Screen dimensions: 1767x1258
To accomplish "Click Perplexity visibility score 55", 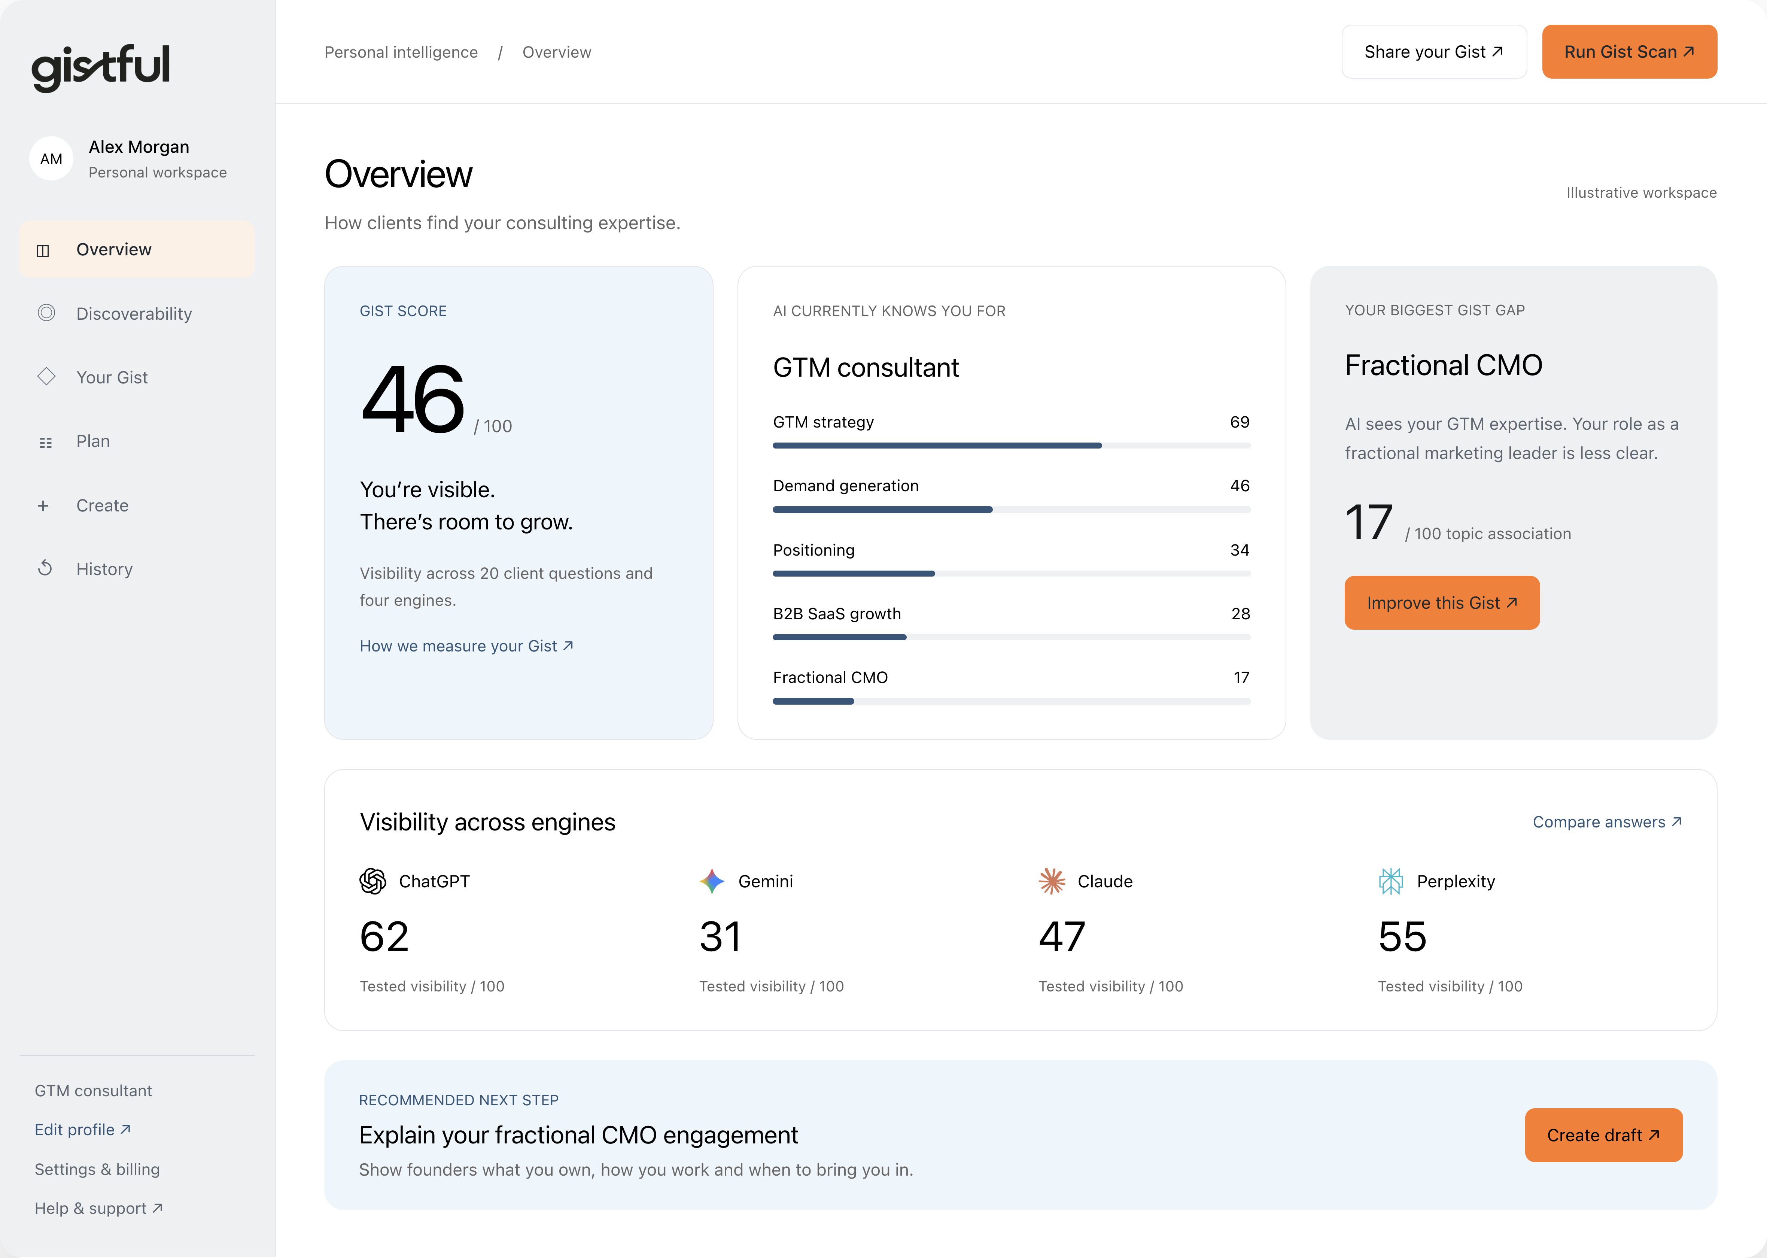I will [1402, 936].
